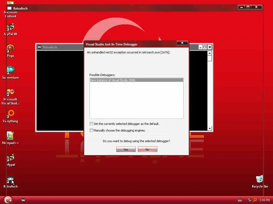
Task: Minimize the inner RetroArch window
Action: pos(200,47)
